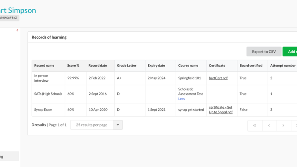297x167 pixels.
Task: Click 2 Sept 2016 record date
Action: click(98, 94)
